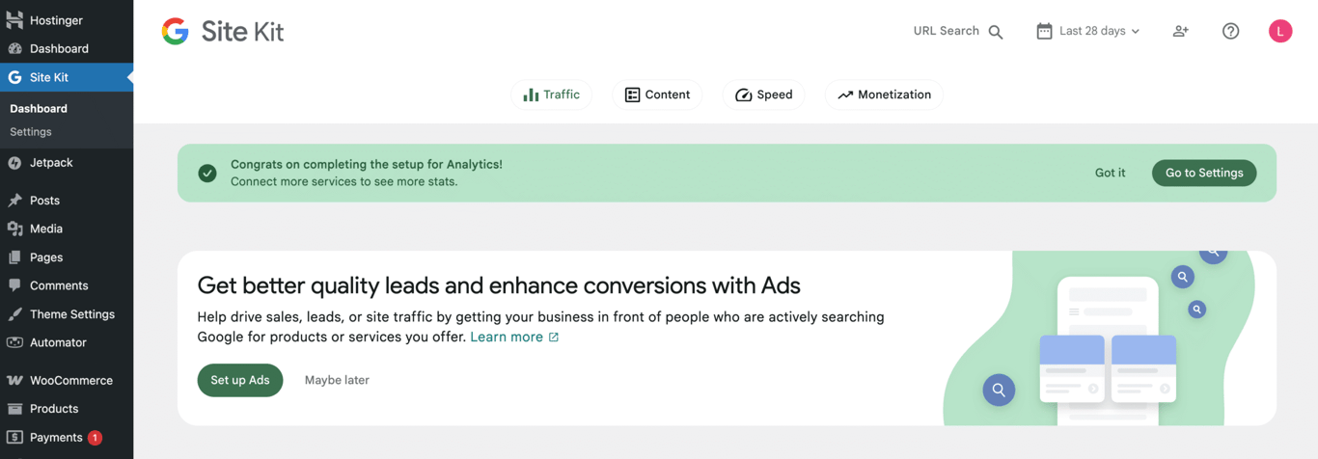Open the Hostinger menu label

[56, 20]
